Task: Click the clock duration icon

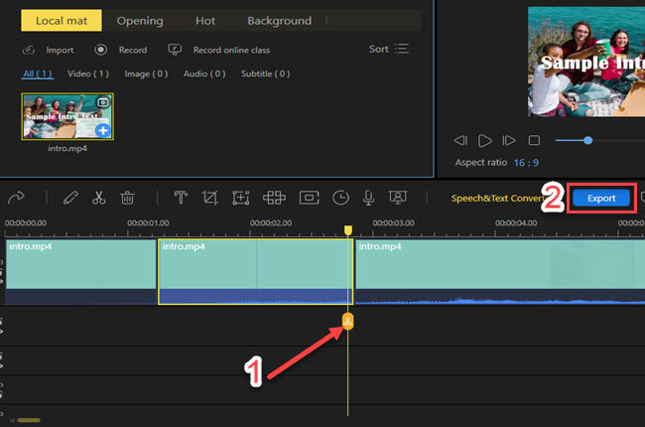Action: (340, 198)
